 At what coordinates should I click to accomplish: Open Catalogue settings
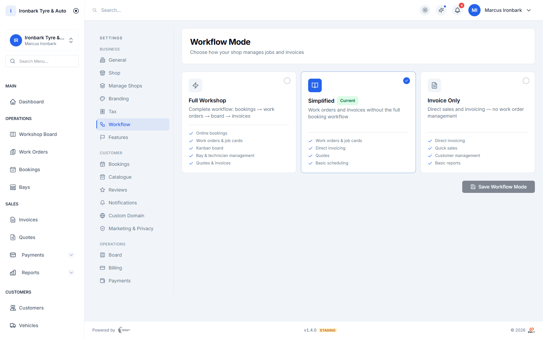click(133, 177)
